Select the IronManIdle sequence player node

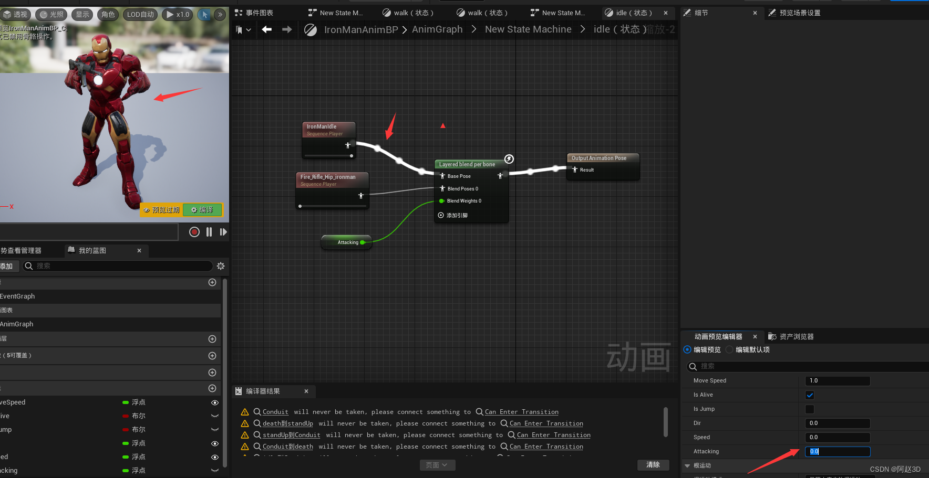[329, 140]
